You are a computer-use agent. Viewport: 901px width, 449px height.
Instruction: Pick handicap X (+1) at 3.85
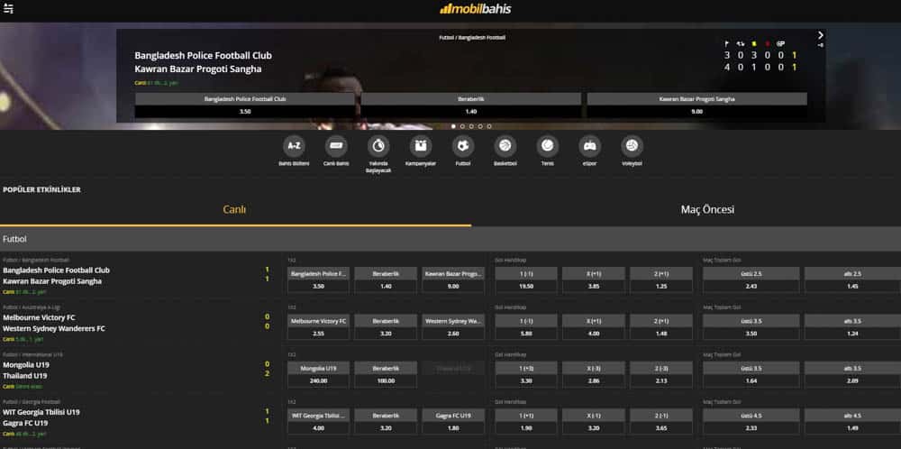point(594,280)
